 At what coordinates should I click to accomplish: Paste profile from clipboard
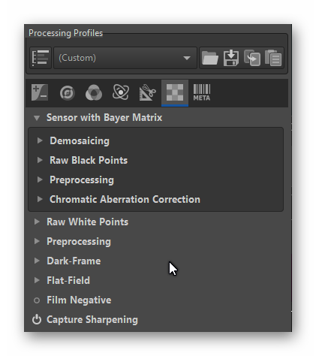point(273,58)
